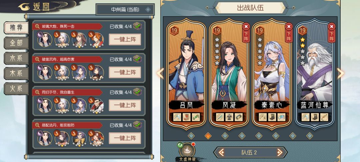
Task: Click 一键上阵 for 搭配法丹 lineup
Action: (125, 138)
